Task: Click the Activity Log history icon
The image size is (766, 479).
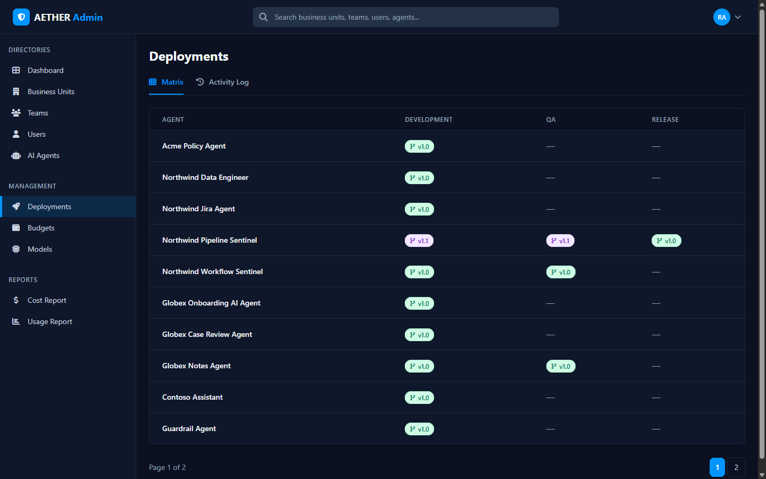Action: coord(200,82)
